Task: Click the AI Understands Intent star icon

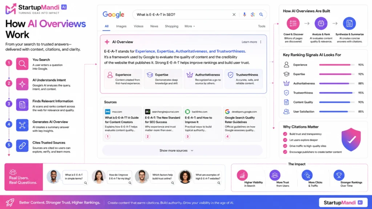Action: point(22,84)
